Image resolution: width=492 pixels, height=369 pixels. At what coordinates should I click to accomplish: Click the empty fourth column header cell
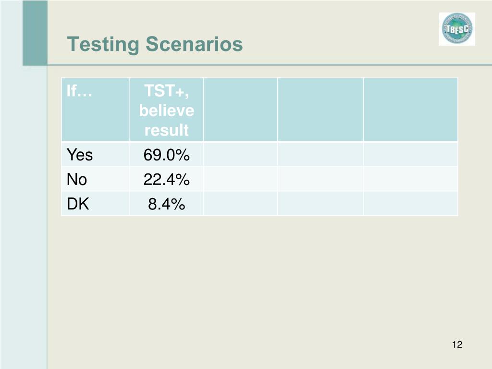click(320, 110)
